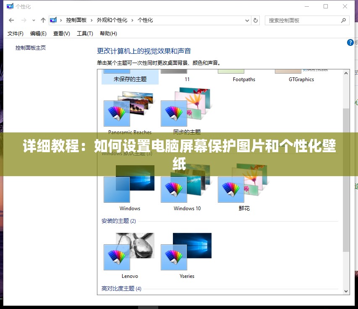Click the theme list scroll down arrow
Image resolution: width=358 pixels, height=309 pixels.
pos(346,291)
